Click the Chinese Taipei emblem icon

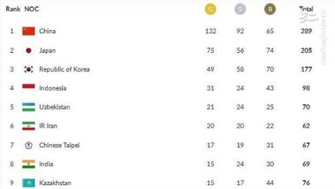[x=29, y=145]
